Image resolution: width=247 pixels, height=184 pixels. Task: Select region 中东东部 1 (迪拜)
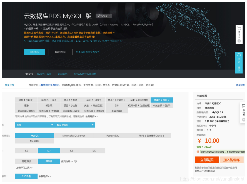(162, 105)
